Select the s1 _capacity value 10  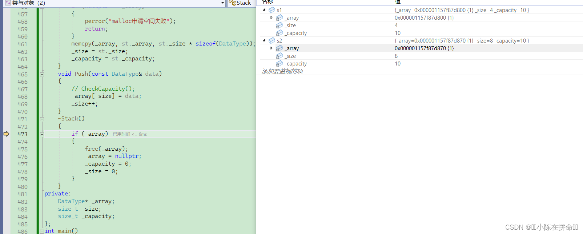coord(398,33)
